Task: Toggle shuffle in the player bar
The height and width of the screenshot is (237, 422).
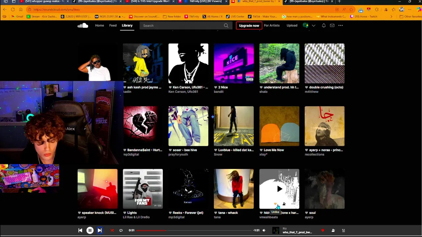Action: pyautogui.click(x=112, y=230)
